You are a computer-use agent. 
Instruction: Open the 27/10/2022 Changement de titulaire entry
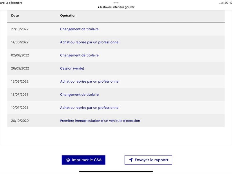click(79, 29)
